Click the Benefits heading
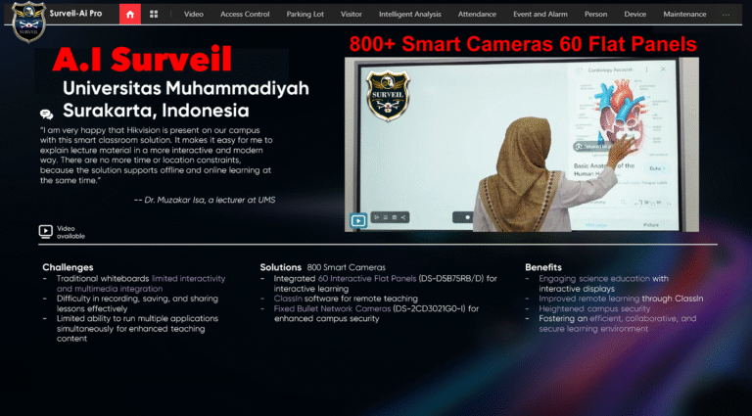Viewport: 752px width, 416px height. (542, 267)
